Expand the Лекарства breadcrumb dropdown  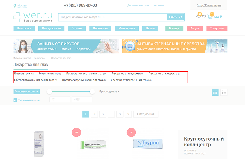click(x=40, y=58)
